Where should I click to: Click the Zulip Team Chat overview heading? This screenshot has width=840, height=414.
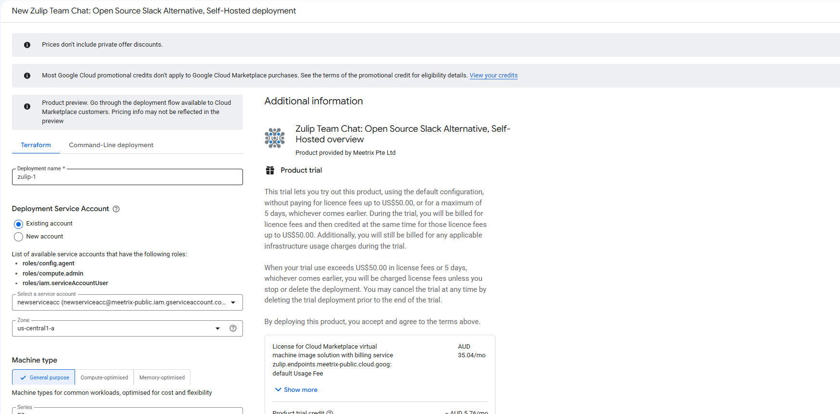pos(403,134)
